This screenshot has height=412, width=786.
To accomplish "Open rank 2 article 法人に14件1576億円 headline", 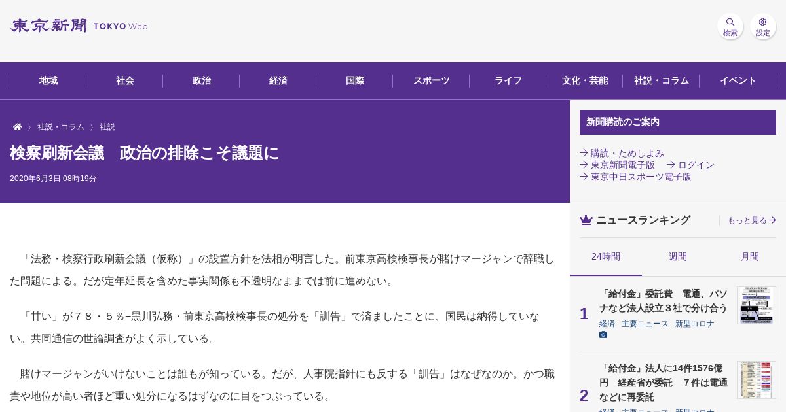I will [x=664, y=383].
